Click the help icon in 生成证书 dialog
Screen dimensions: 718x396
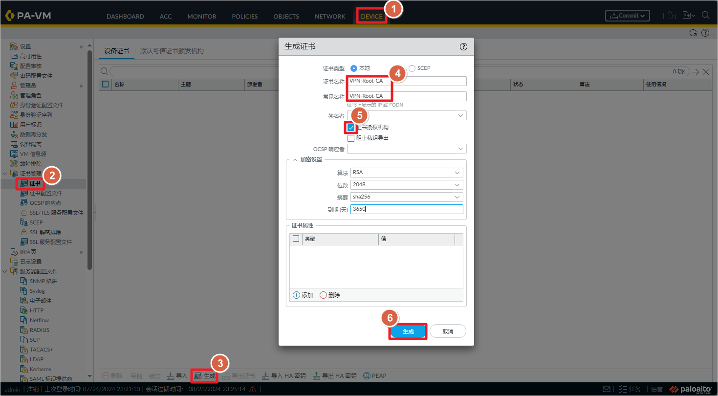[x=464, y=46]
